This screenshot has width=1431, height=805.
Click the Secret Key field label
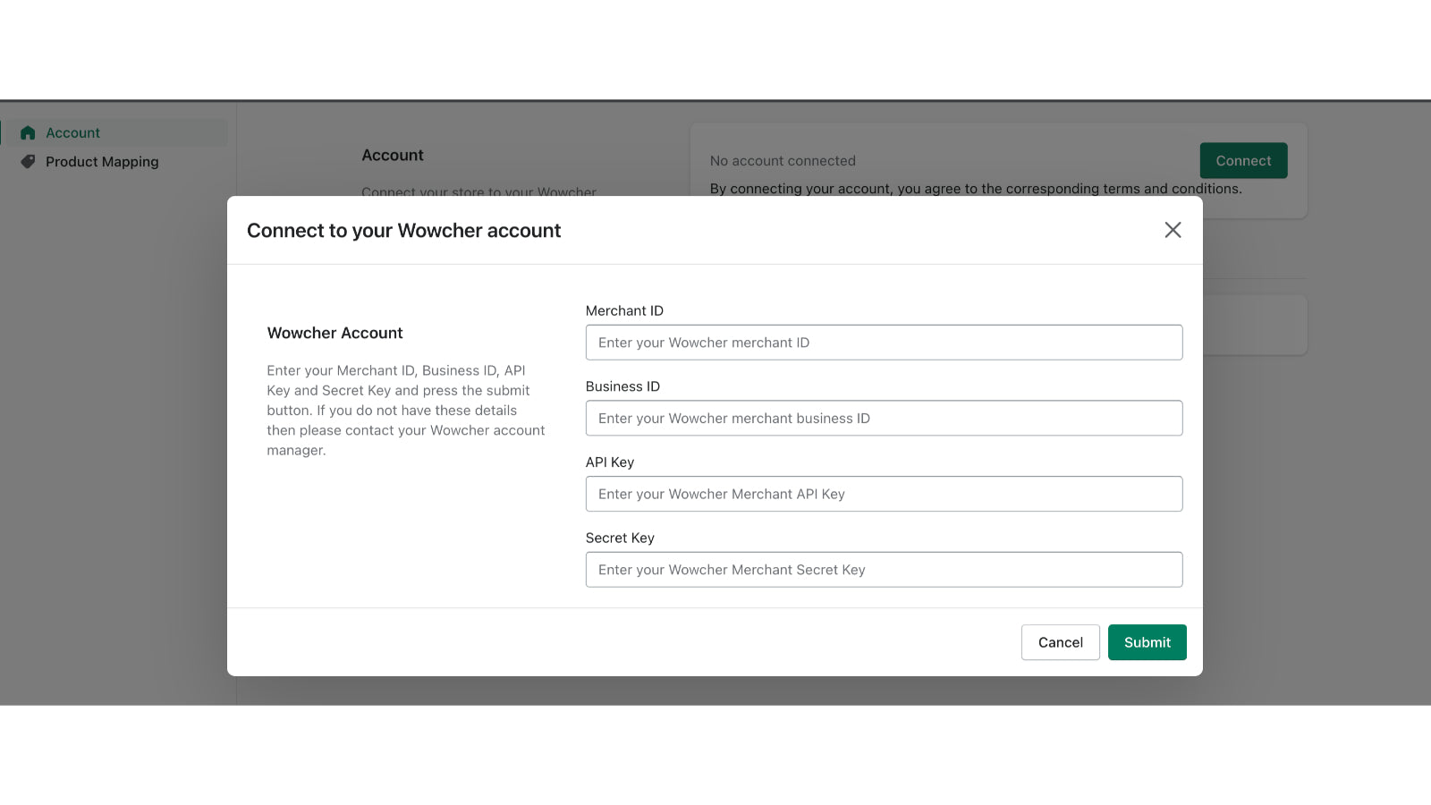click(x=620, y=538)
